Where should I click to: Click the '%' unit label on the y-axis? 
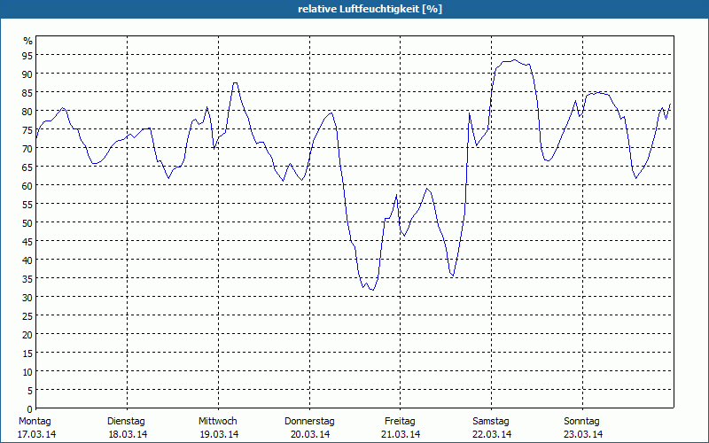(x=28, y=41)
